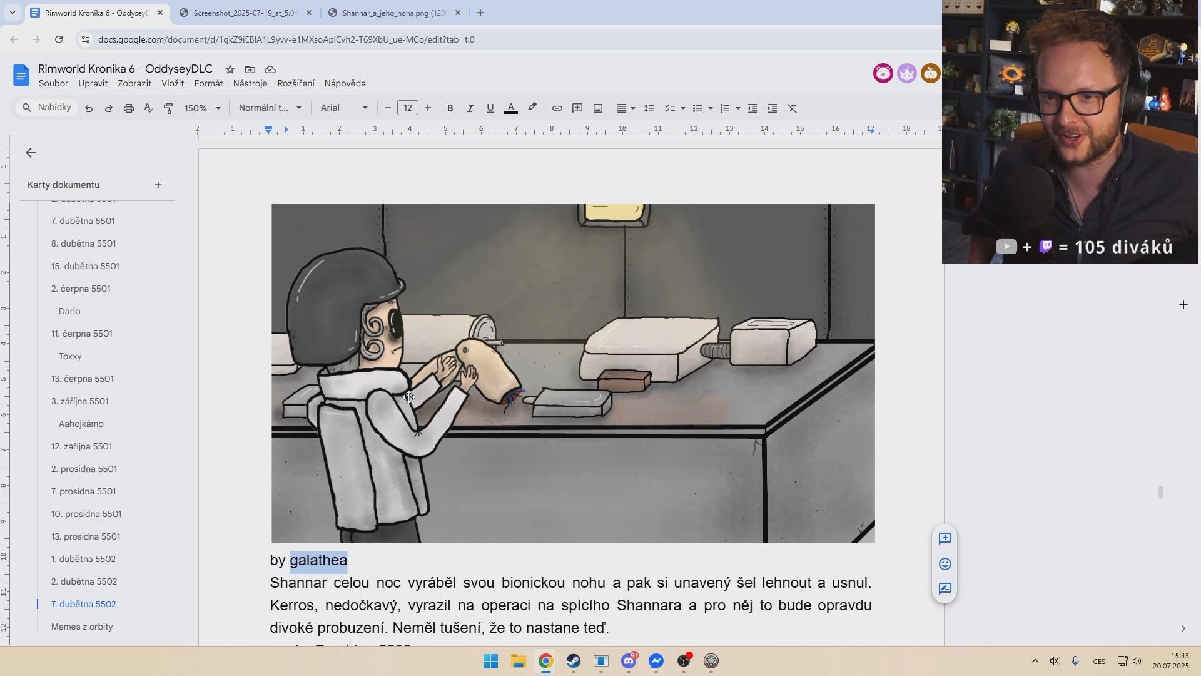Expand the bulleted list options arrow

711,108
